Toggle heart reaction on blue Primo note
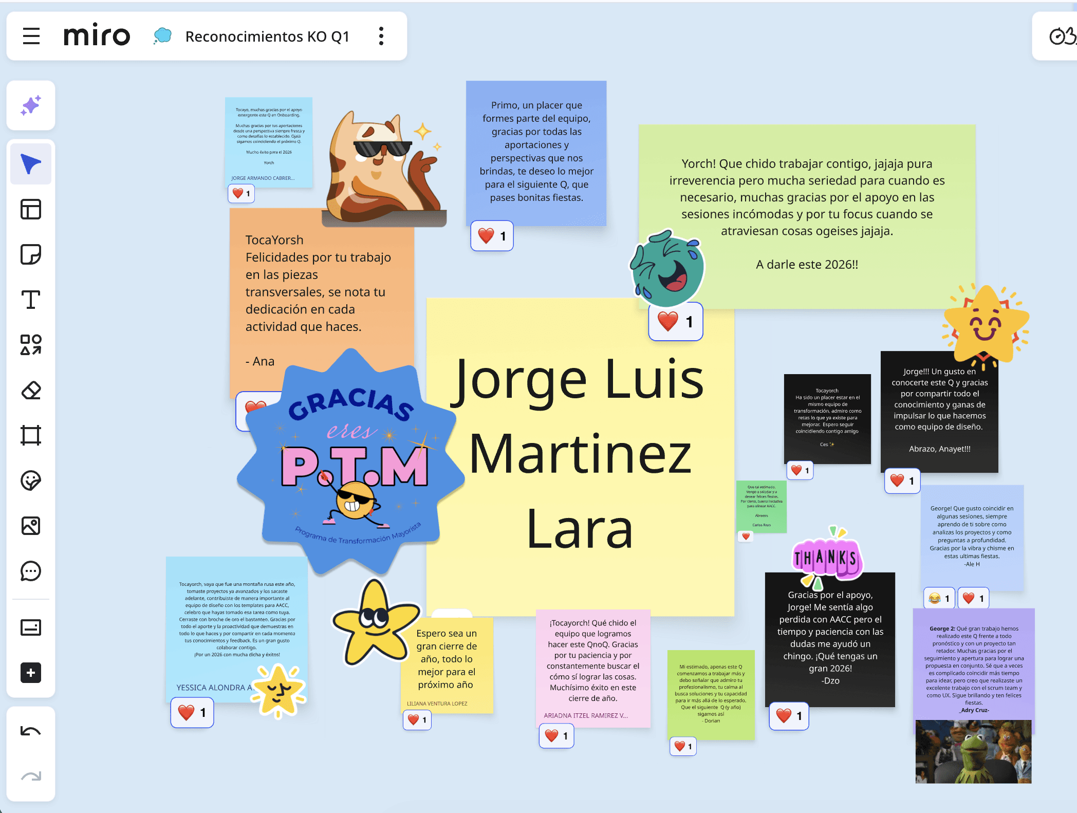Viewport: 1077px width, 813px height. click(492, 236)
